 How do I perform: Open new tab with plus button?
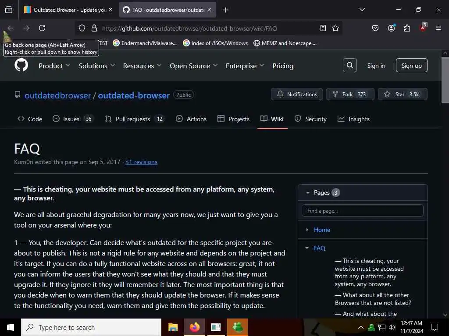[x=226, y=10]
